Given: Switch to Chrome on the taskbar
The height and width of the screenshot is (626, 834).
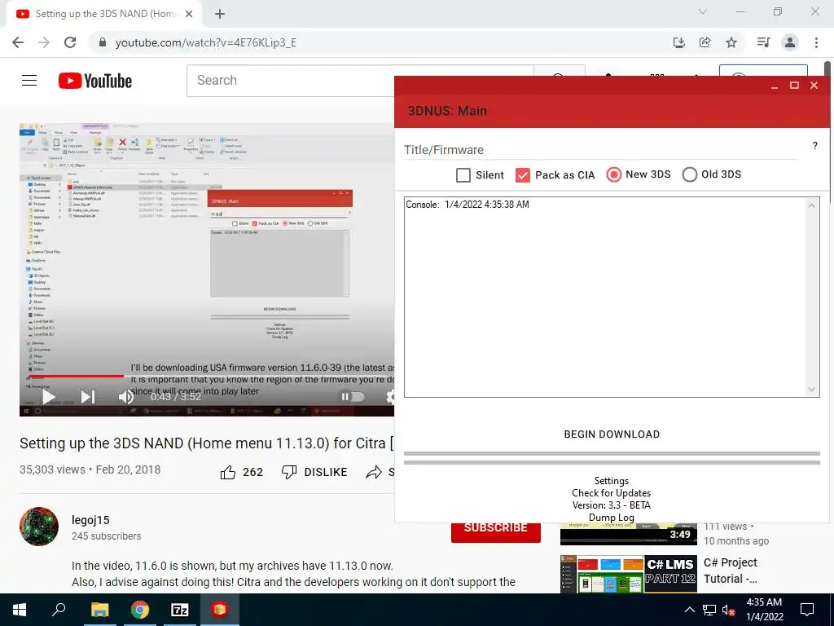Looking at the screenshot, I should pyautogui.click(x=140, y=610).
